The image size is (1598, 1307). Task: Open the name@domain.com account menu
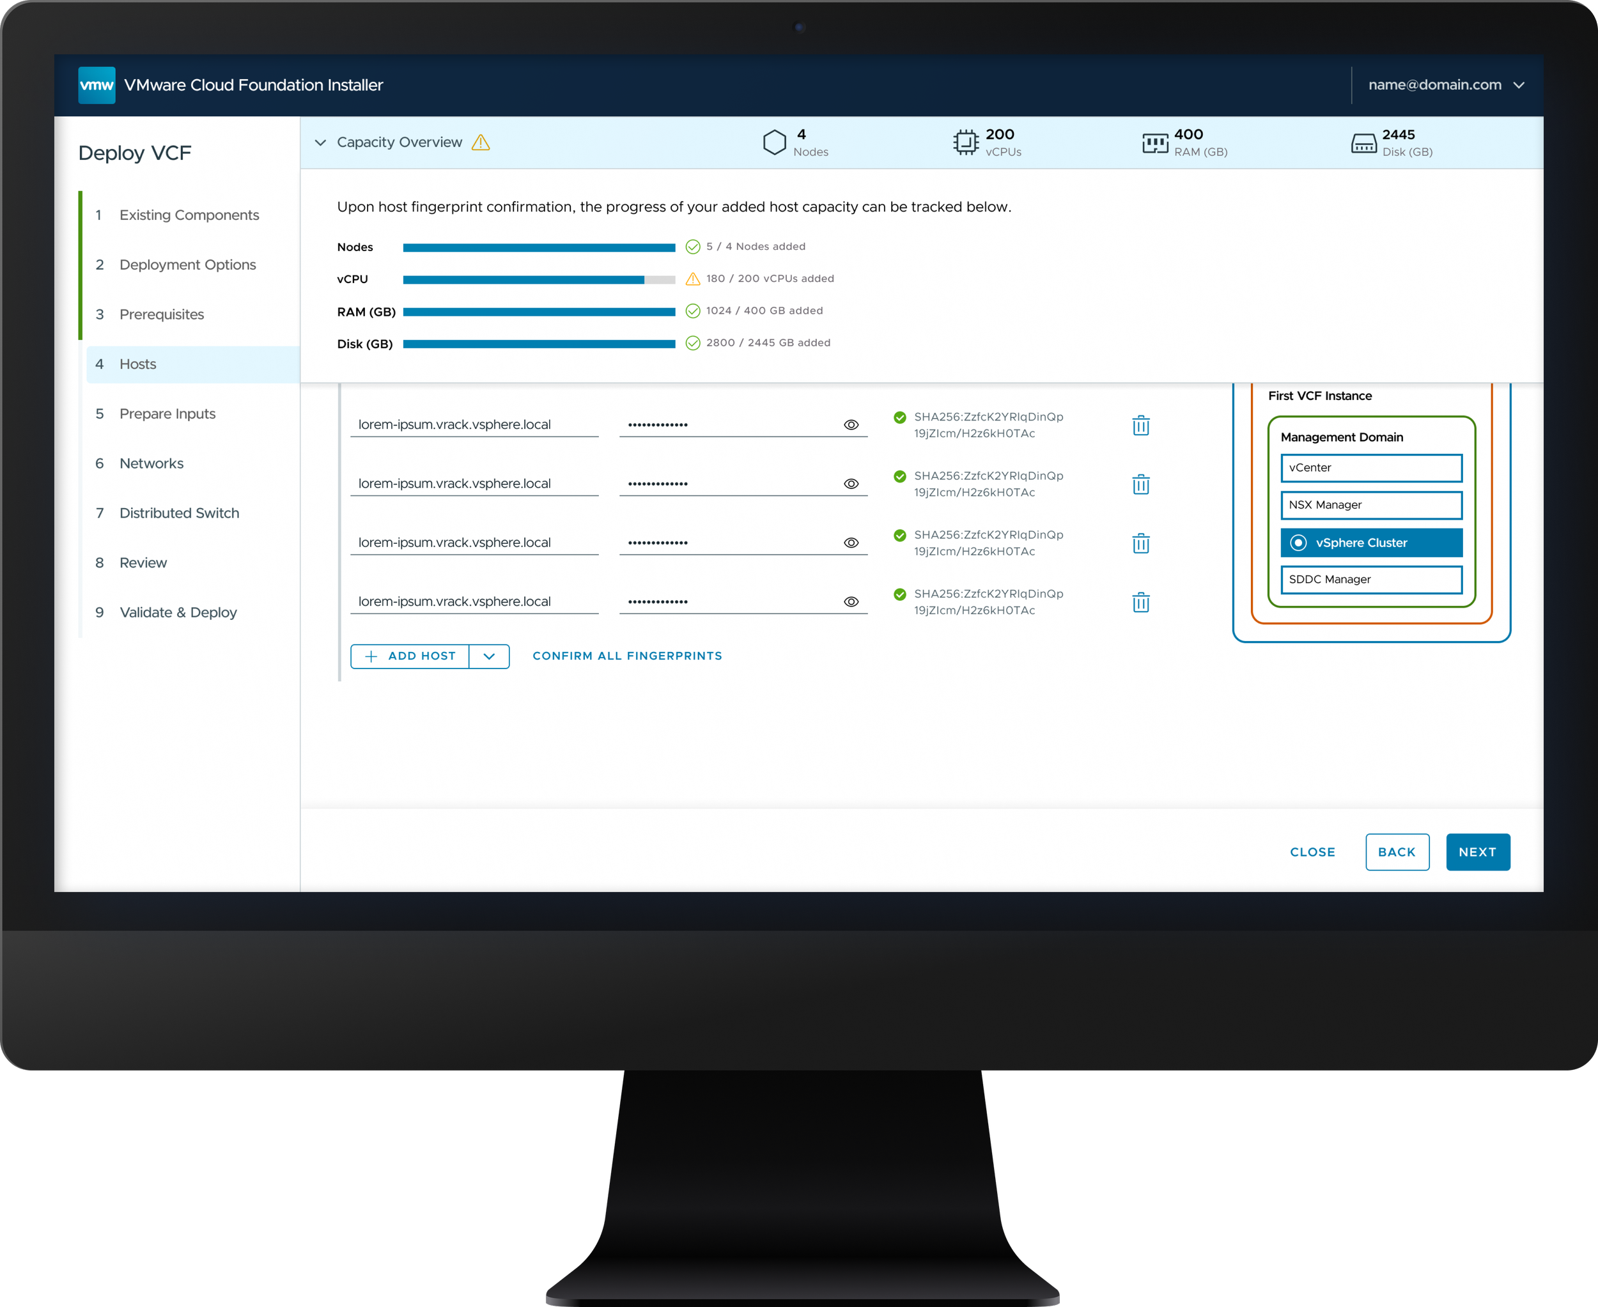[x=1446, y=85]
